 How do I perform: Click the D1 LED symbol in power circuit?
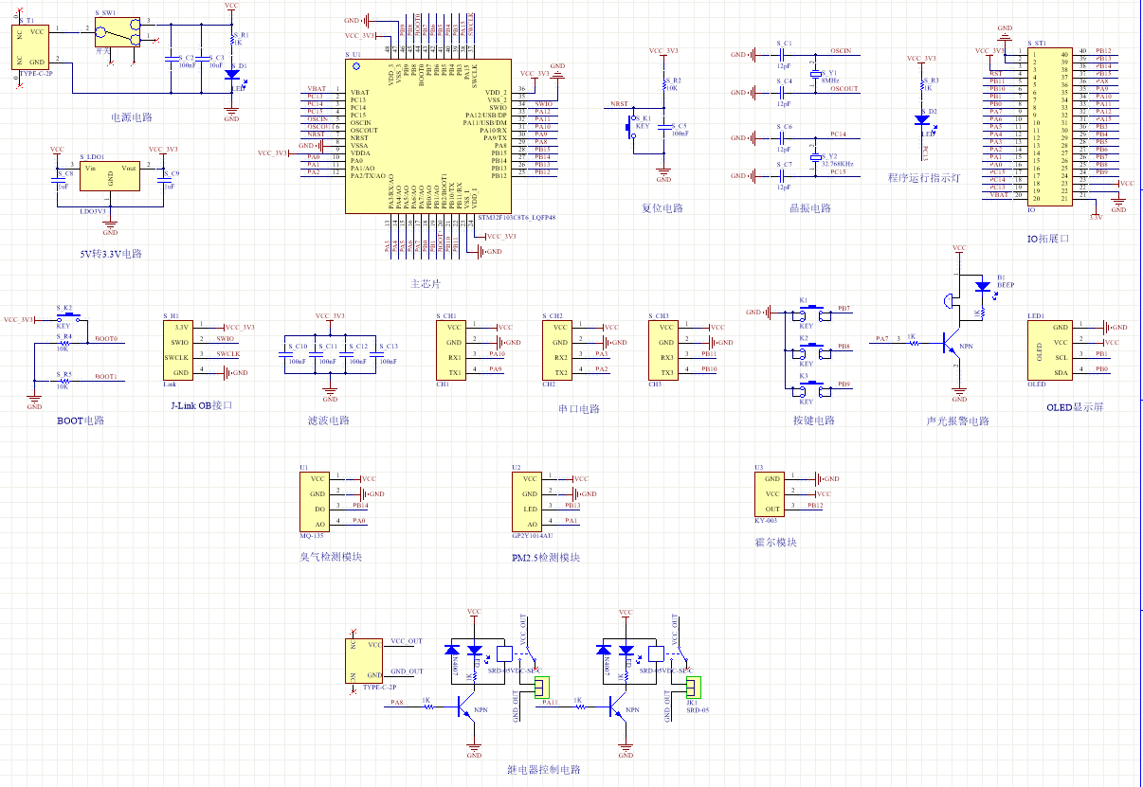click(x=231, y=75)
